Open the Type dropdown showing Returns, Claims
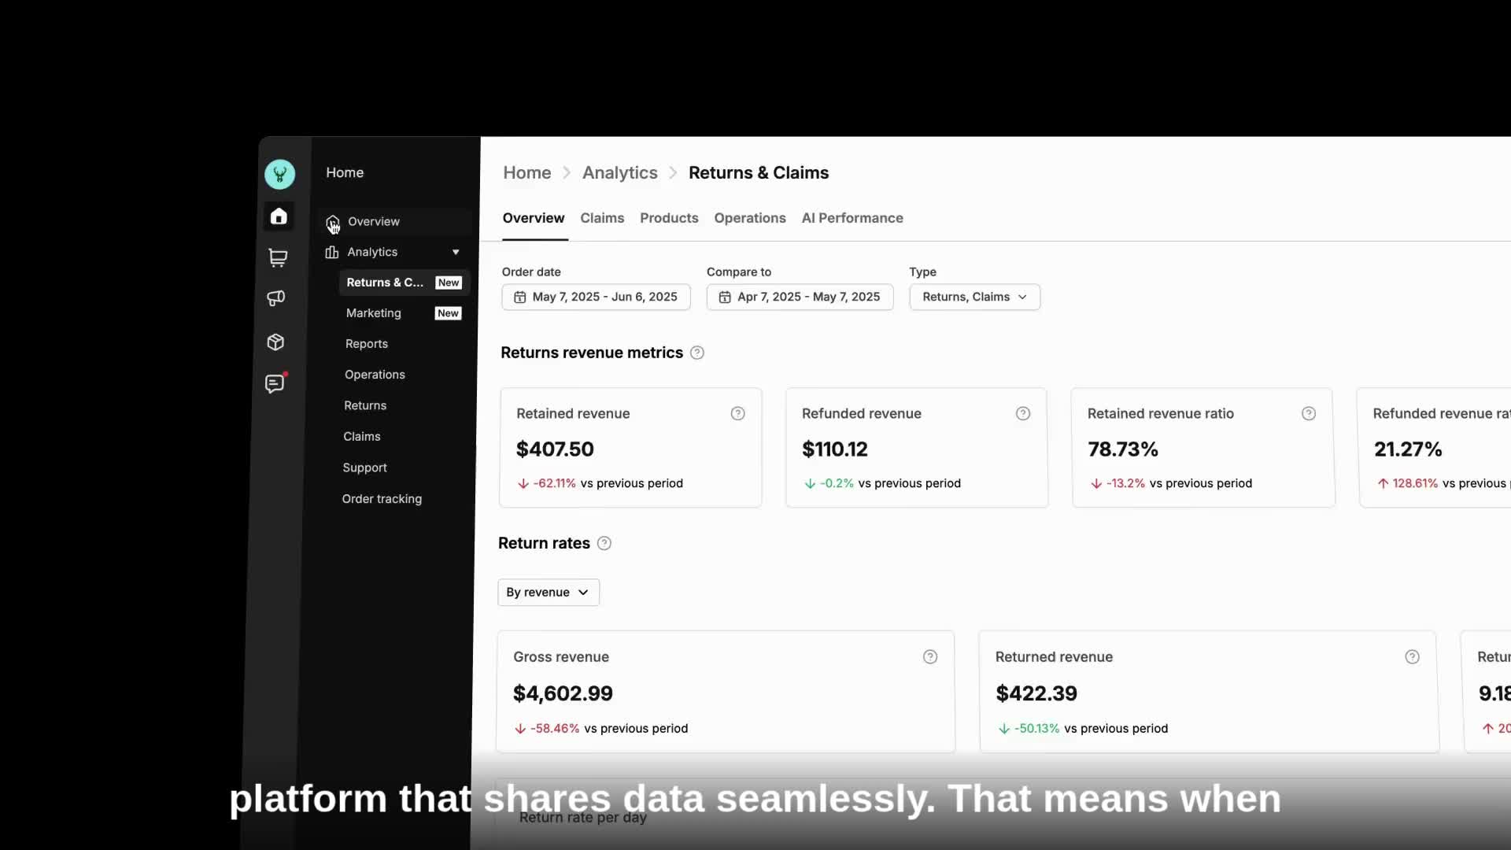1511x850 pixels. click(974, 297)
